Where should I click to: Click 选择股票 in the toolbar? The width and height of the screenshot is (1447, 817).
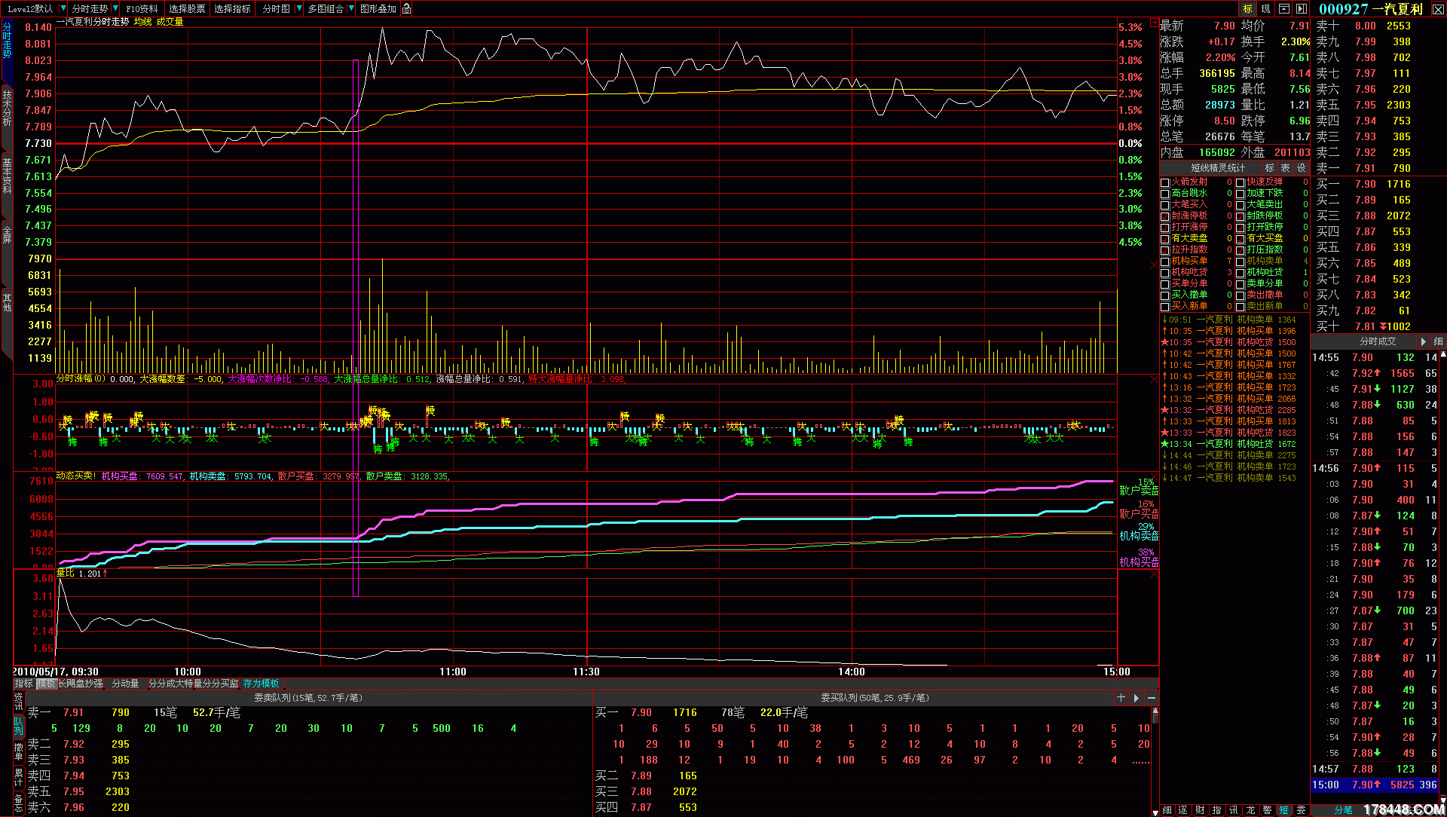click(x=187, y=8)
